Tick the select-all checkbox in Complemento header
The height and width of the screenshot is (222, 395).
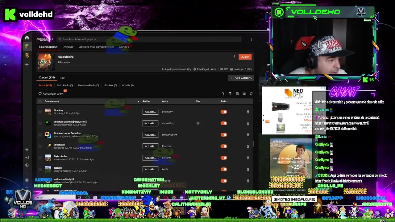click(x=40, y=101)
